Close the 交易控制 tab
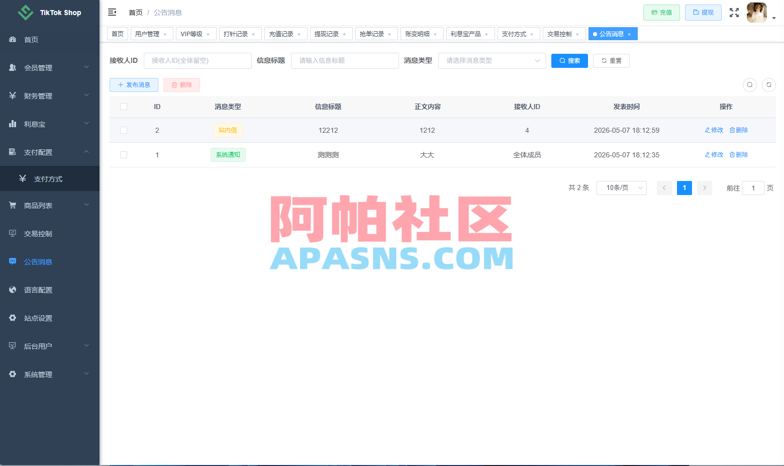 pyautogui.click(x=577, y=34)
